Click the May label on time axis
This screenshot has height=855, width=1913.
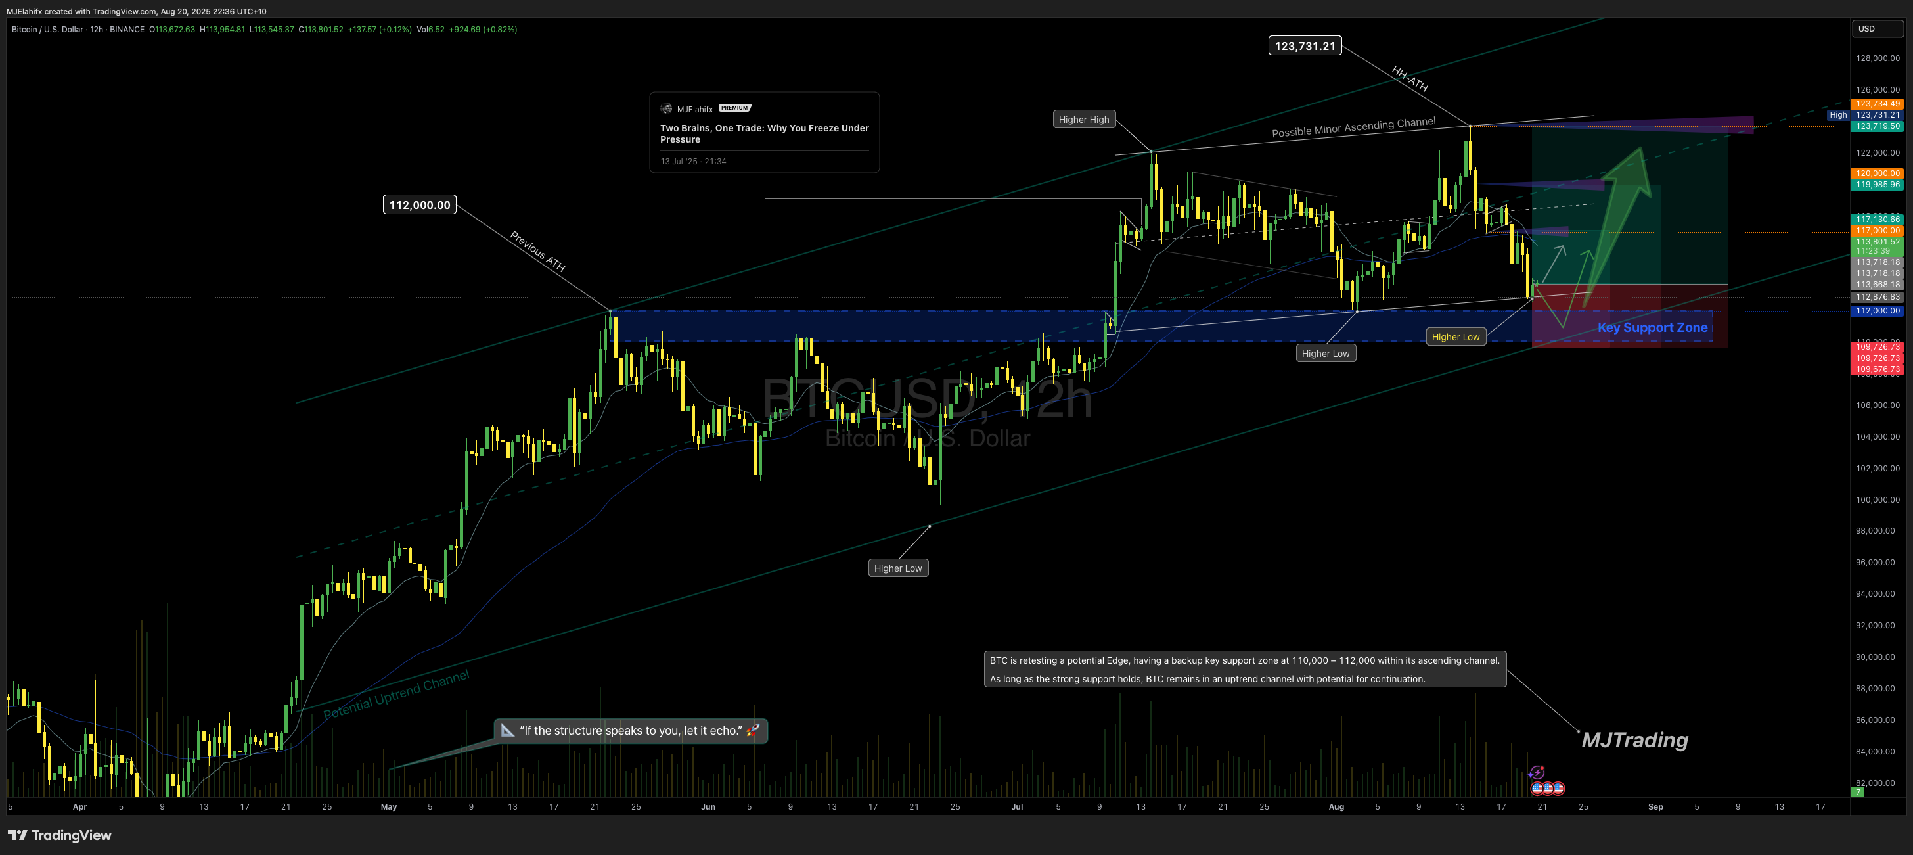click(x=388, y=807)
